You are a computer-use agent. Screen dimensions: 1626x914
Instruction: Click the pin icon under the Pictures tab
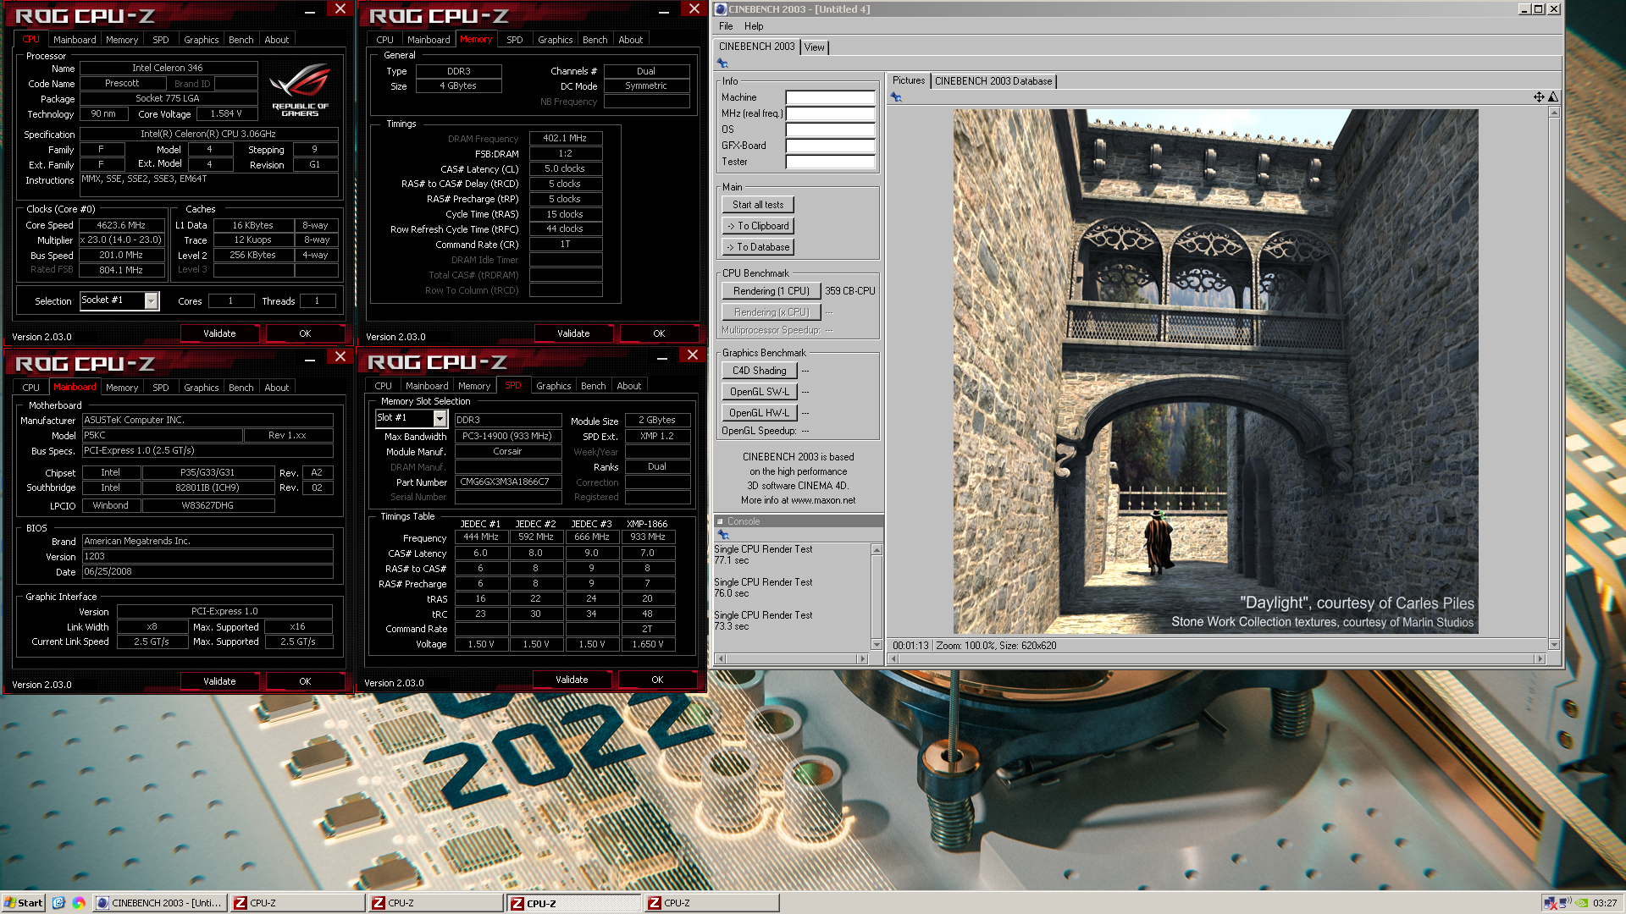click(x=896, y=97)
